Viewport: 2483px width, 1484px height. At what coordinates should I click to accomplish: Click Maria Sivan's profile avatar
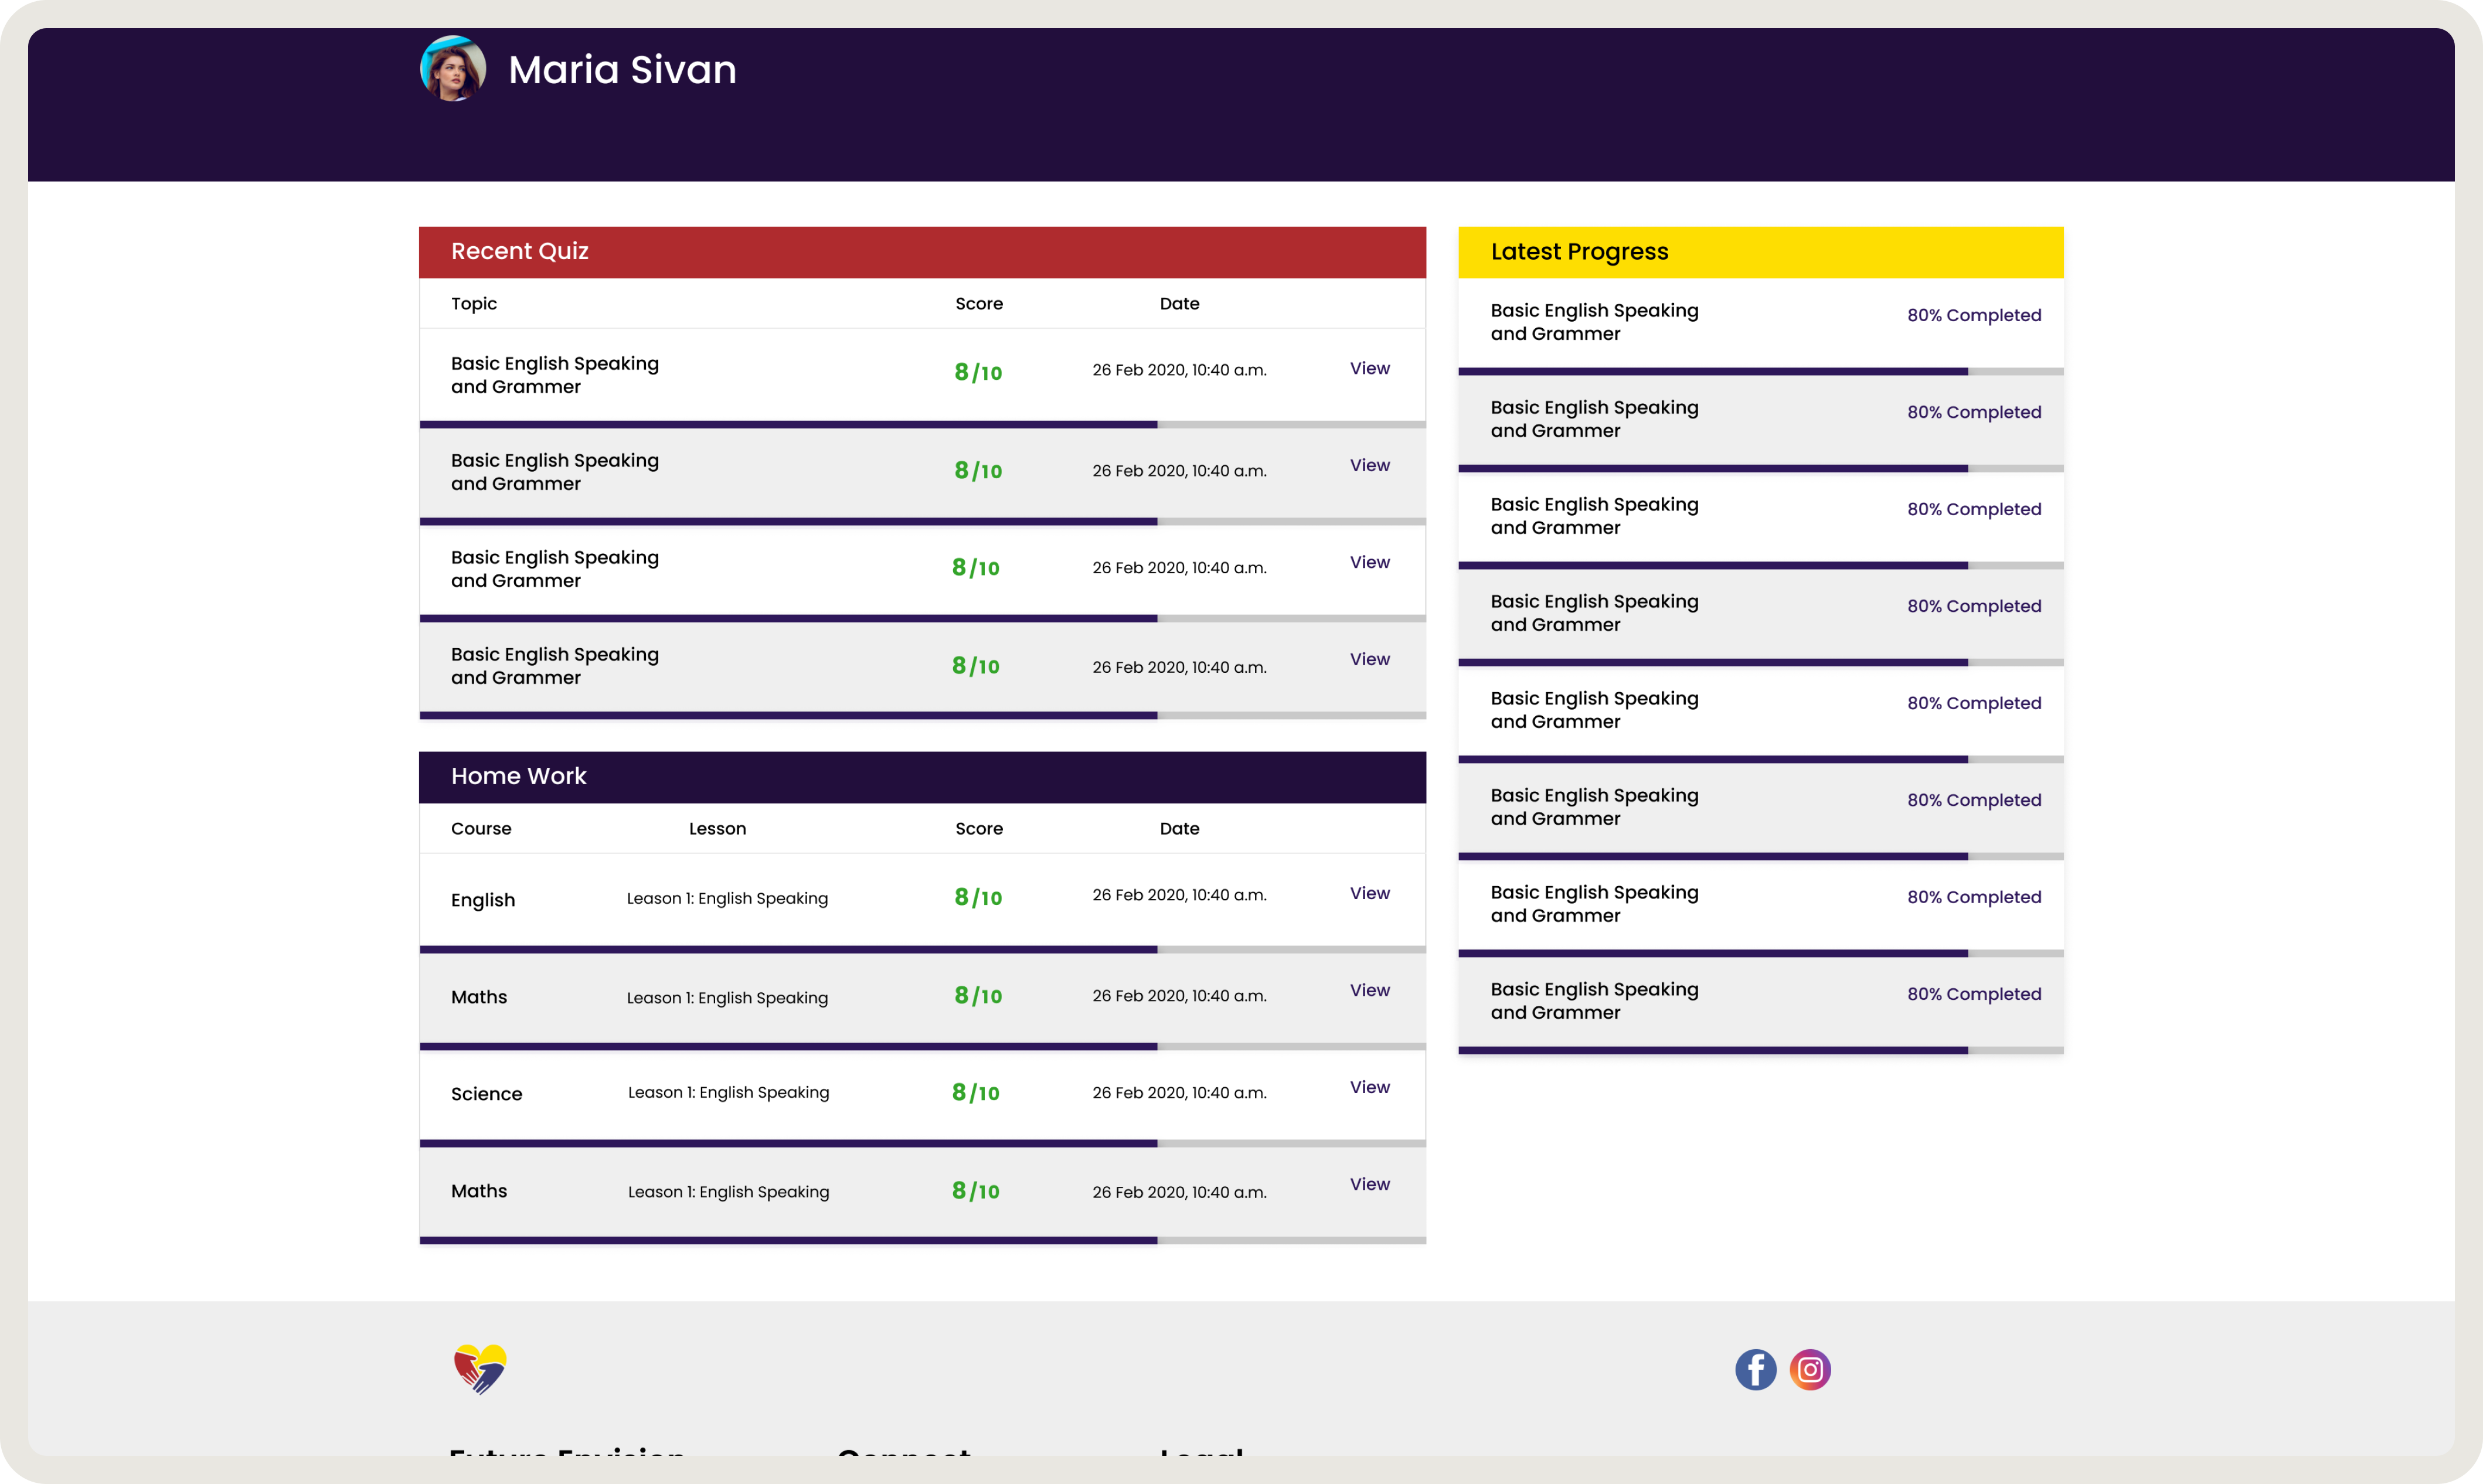[x=453, y=69]
